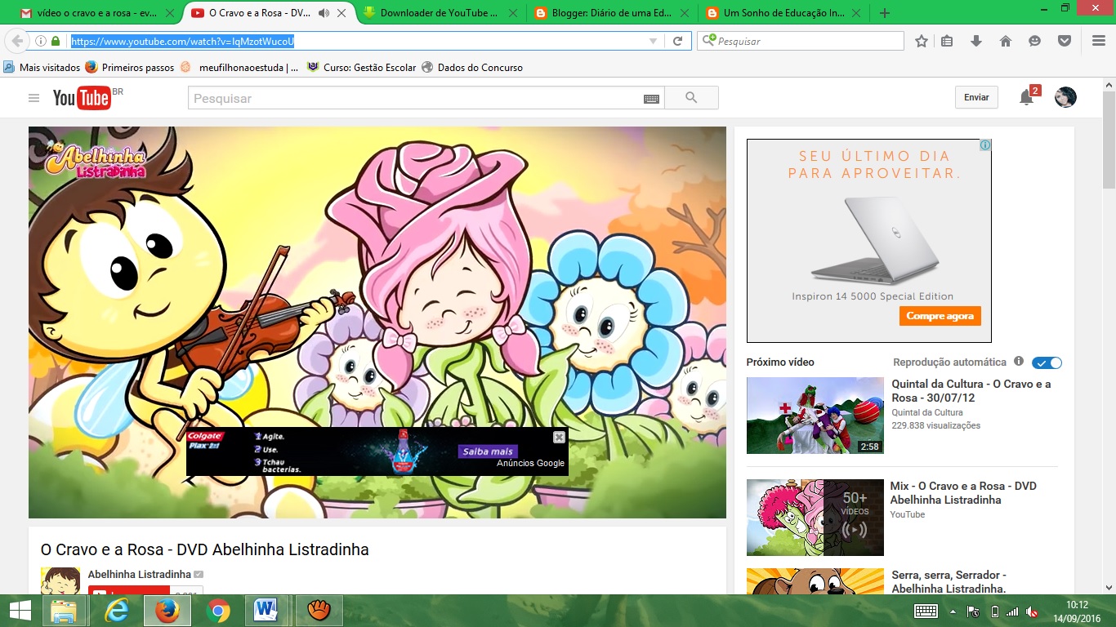Open meufilhonaoestuda bookmark

pyautogui.click(x=239, y=68)
